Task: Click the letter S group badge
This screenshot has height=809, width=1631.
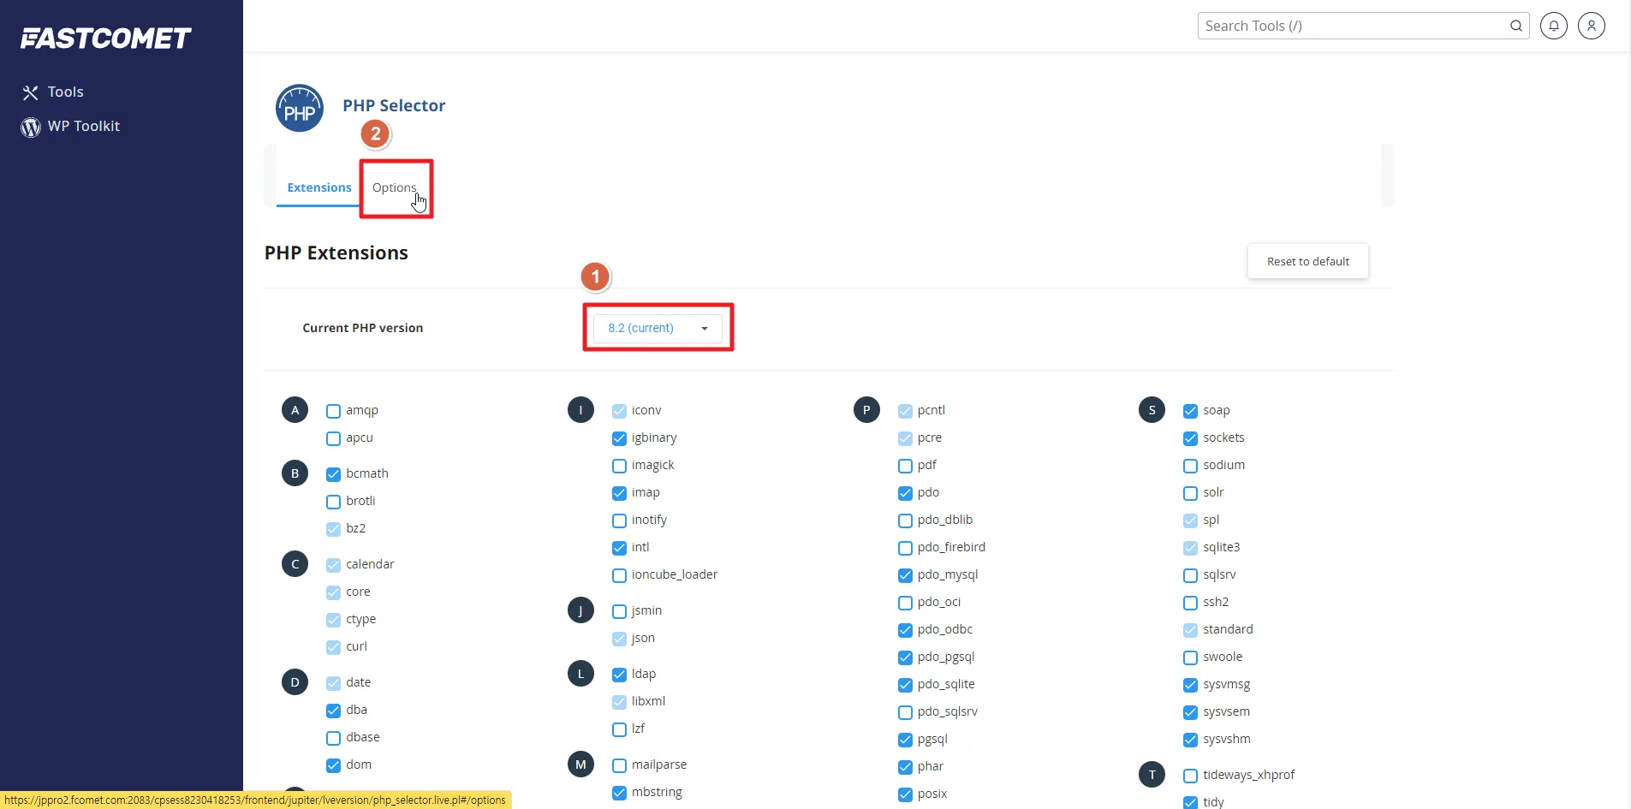Action: pyautogui.click(x=1152, y=410)
